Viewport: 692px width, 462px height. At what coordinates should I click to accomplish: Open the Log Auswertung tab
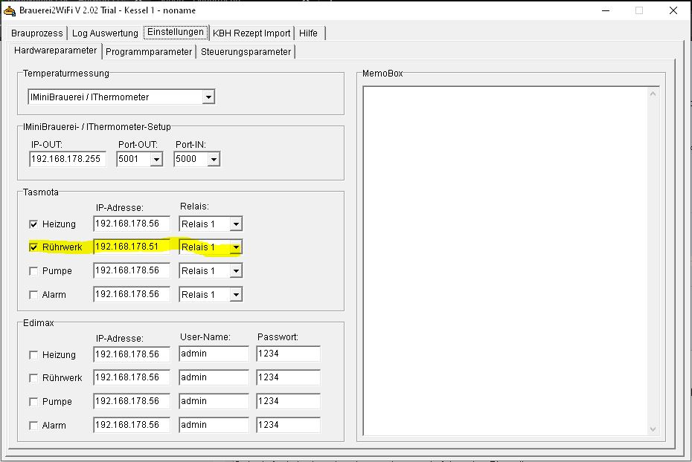(105, 33)
